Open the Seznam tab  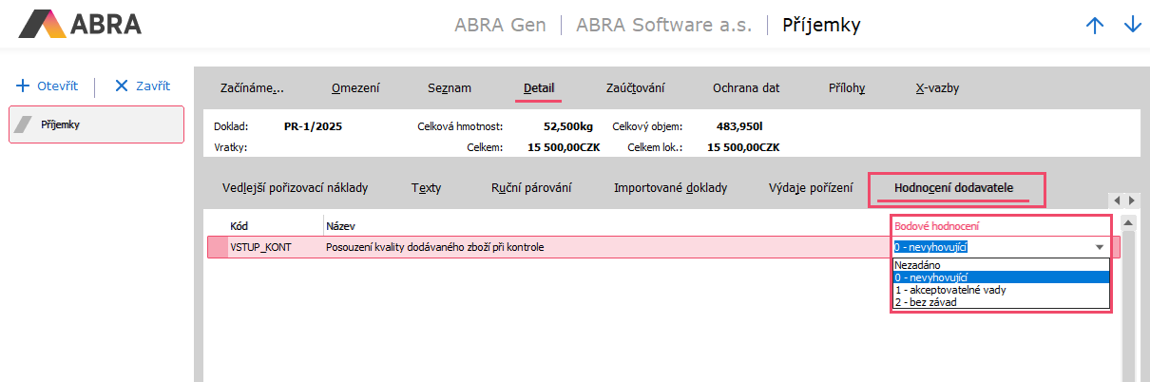(x=449, y=88)
